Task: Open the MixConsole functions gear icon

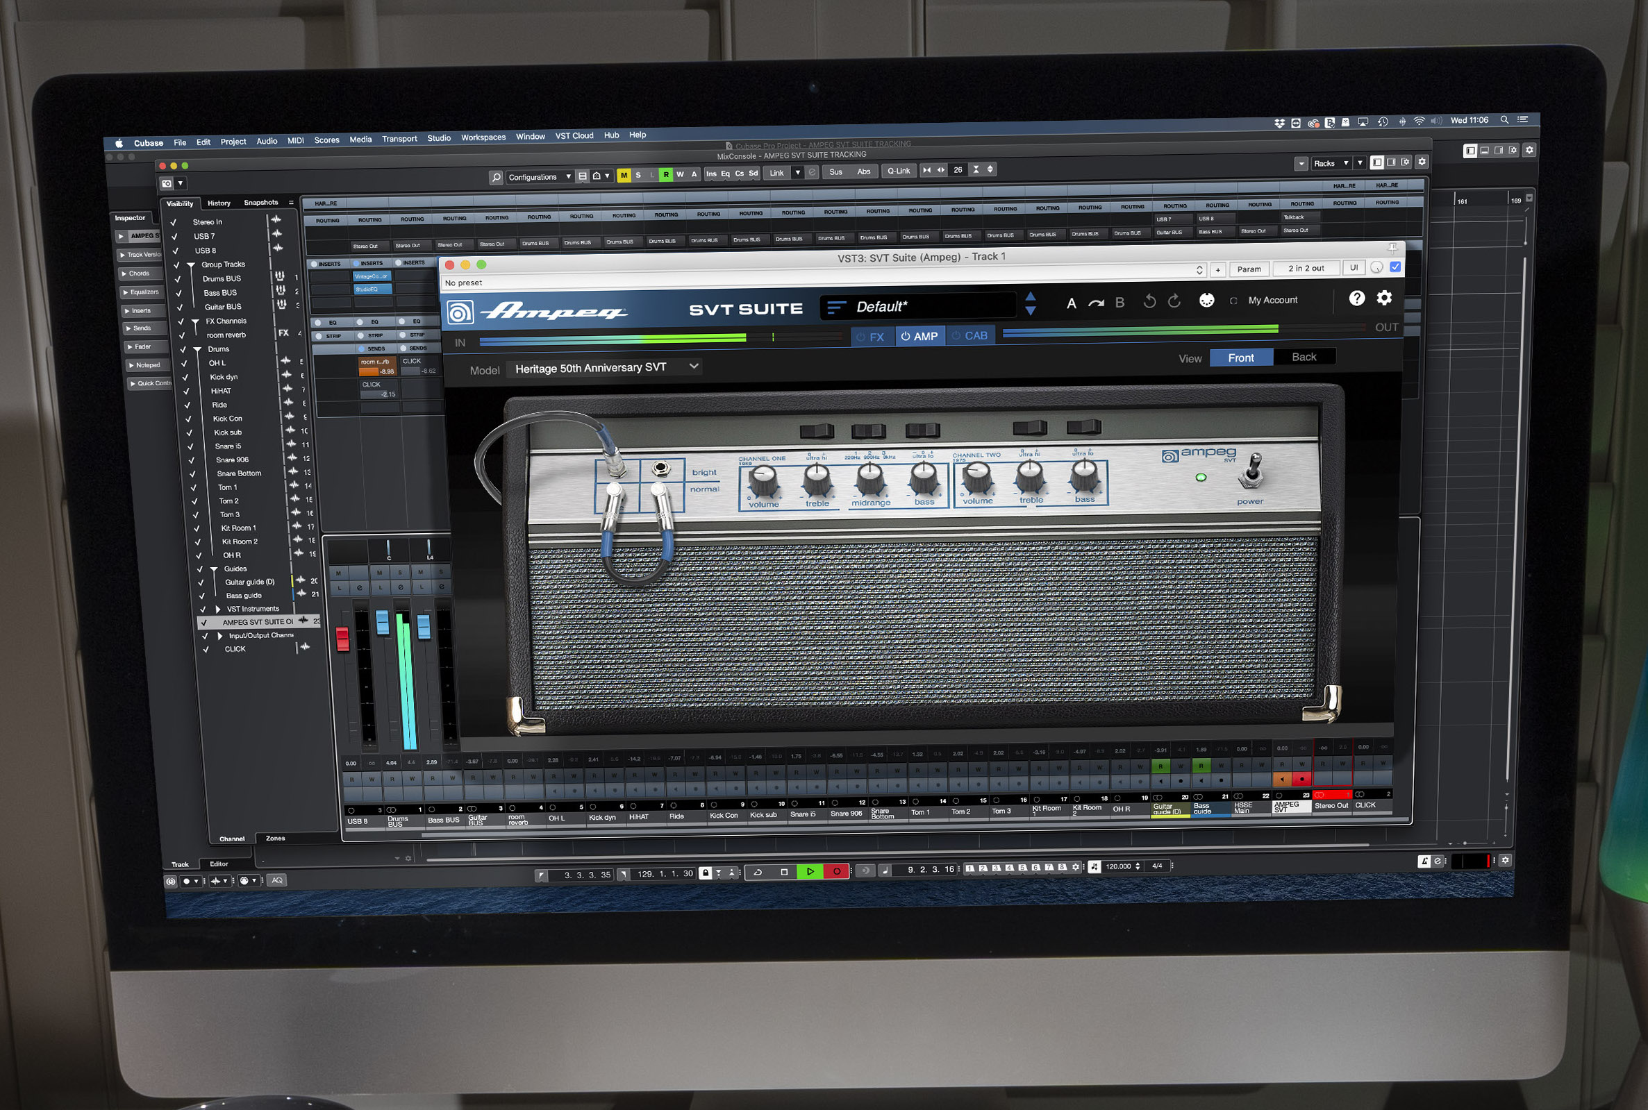Action: click(1422, 162)
